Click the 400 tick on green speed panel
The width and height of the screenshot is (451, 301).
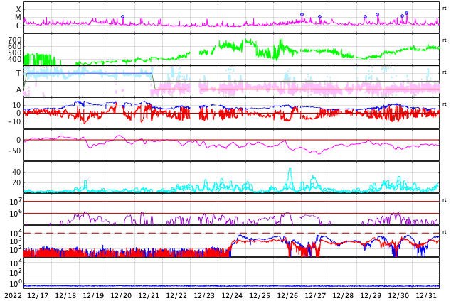pyautogui.click(x=15, y=59)
